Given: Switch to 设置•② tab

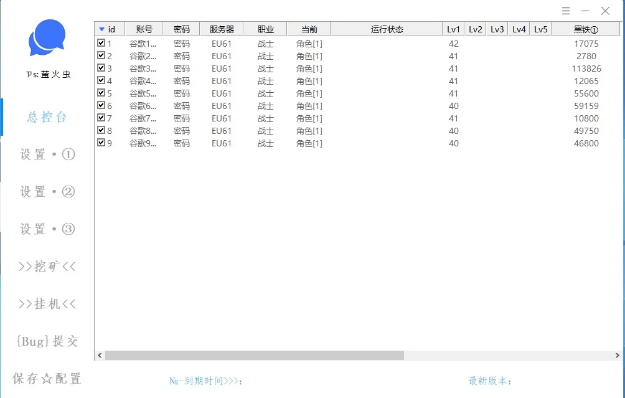Looking at the screenshot, I should pyautogui.click(x=47, y=192).
